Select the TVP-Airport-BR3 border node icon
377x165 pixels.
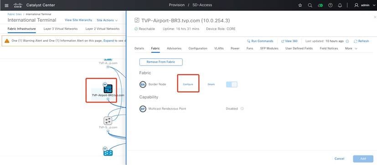tap(108, 89)
